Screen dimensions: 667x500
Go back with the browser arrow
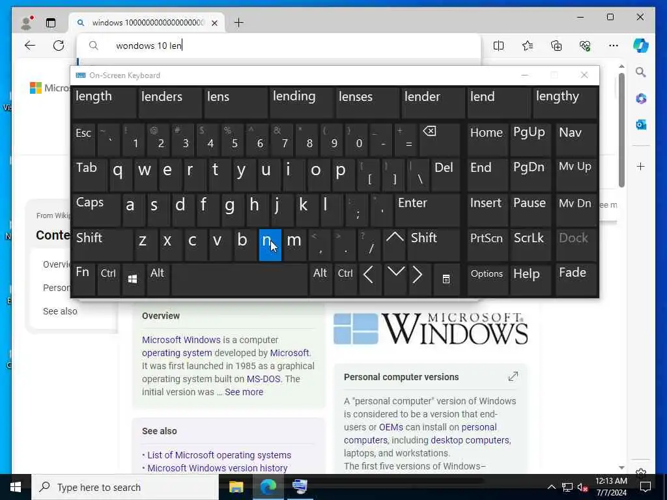click(30, 46)
